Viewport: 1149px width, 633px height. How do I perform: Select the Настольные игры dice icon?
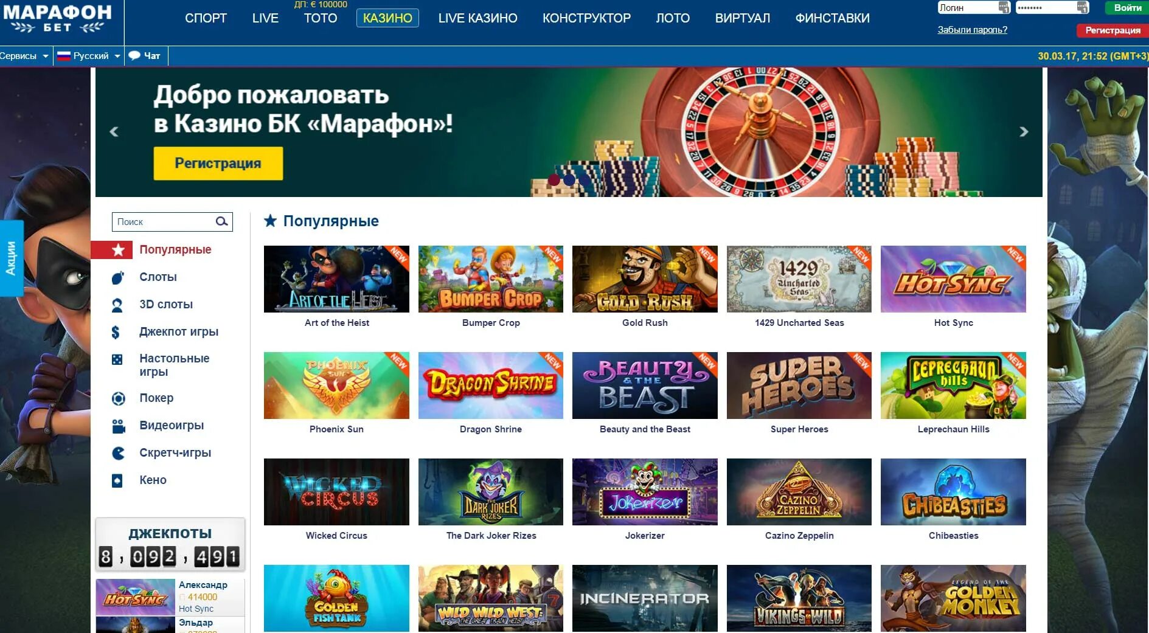pos(117,359)
